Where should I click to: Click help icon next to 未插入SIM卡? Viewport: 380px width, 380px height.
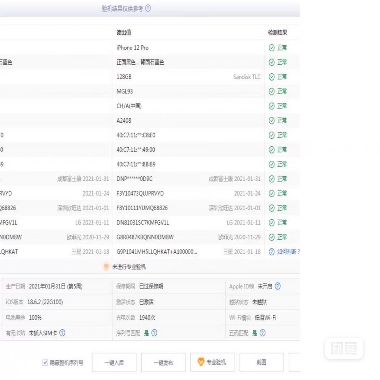[62, 333]
